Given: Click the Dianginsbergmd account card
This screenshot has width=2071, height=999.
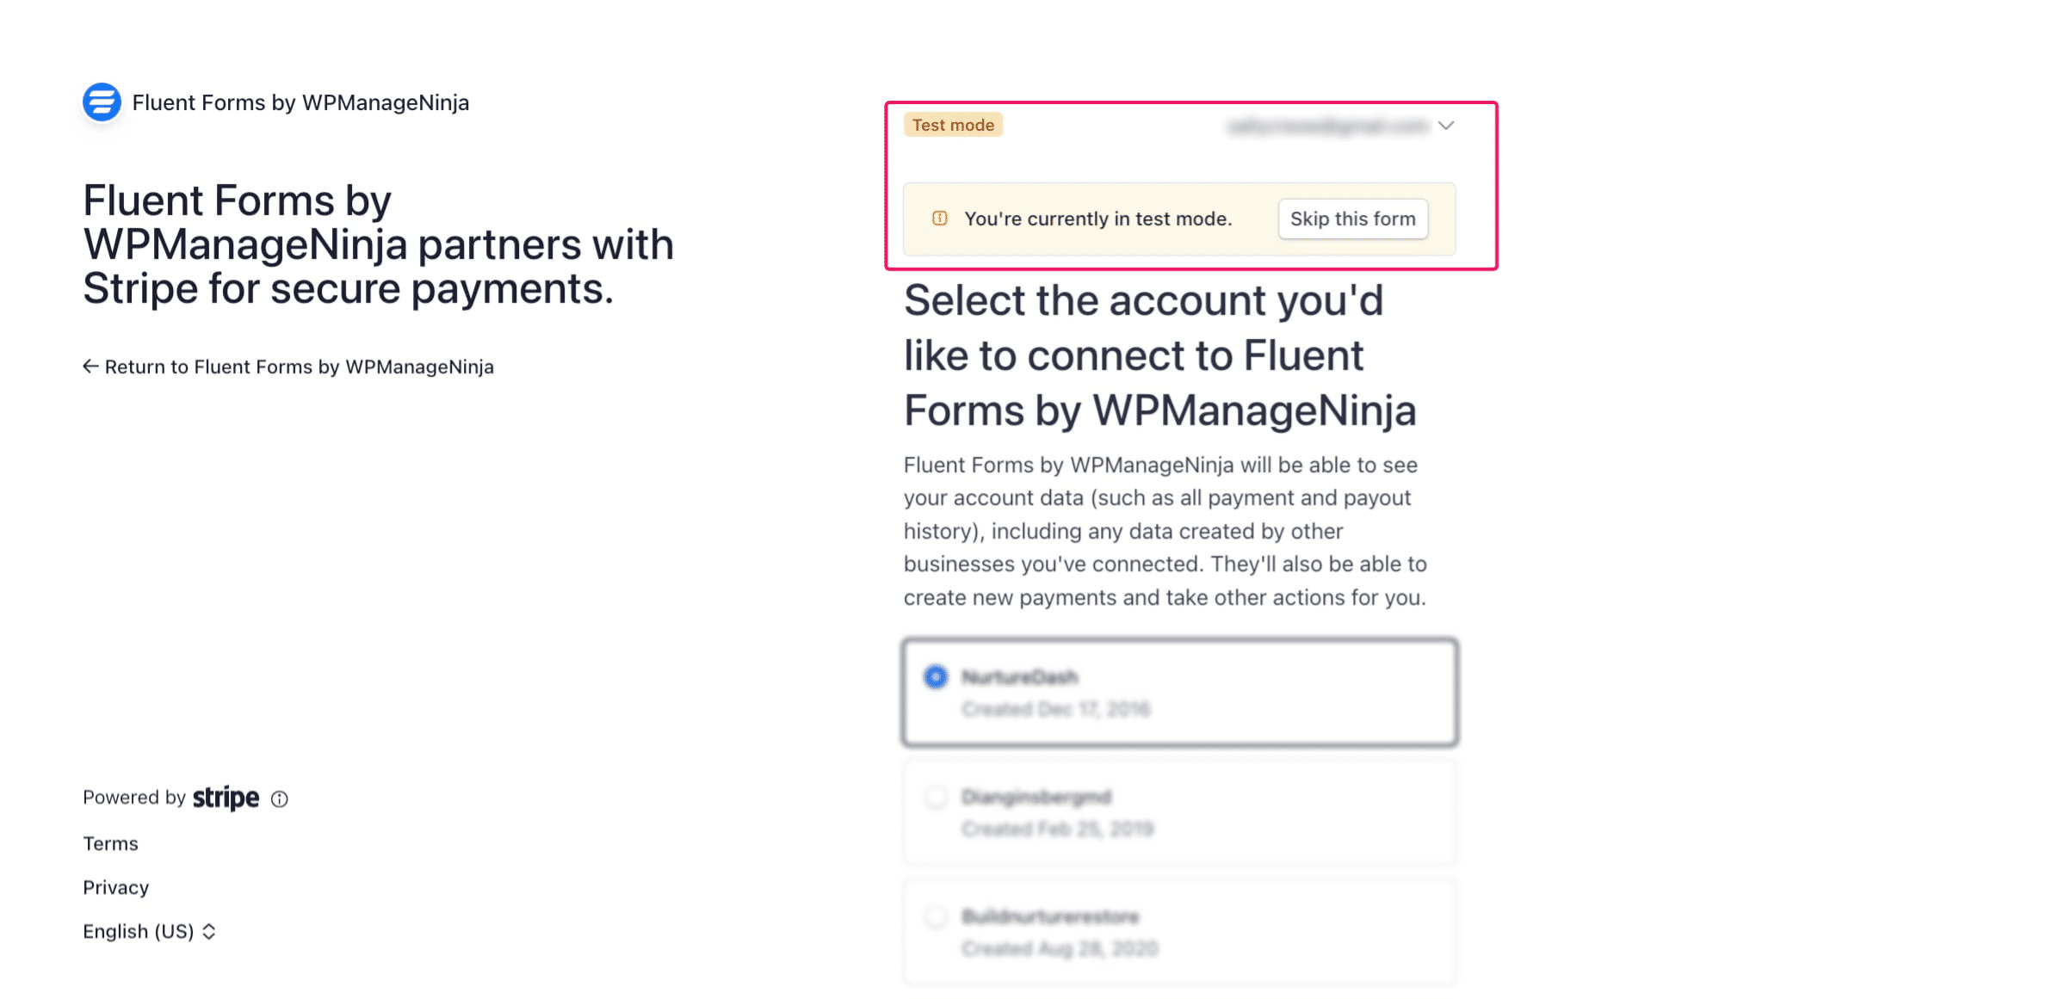Looking at the screenshot, I should click(x=1179, y=811).
